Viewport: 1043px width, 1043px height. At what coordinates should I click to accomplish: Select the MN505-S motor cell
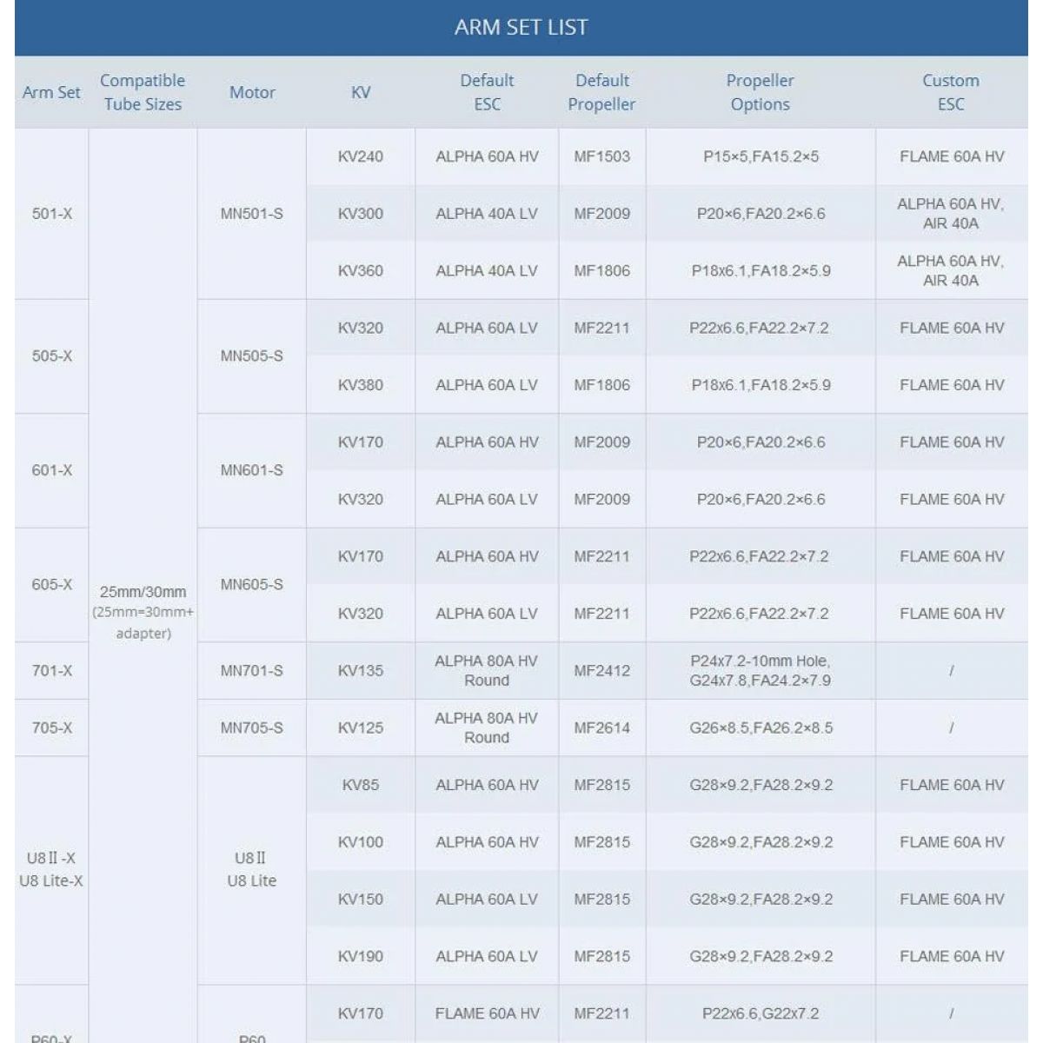click(252, 356)
